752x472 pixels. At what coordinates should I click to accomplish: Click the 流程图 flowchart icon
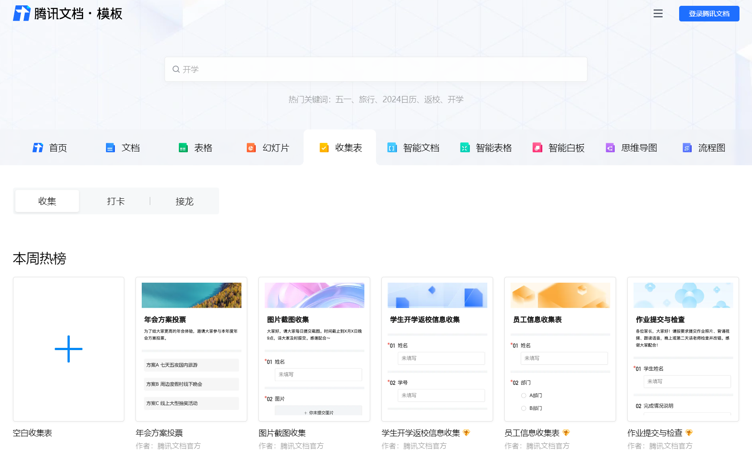point(687,147)
